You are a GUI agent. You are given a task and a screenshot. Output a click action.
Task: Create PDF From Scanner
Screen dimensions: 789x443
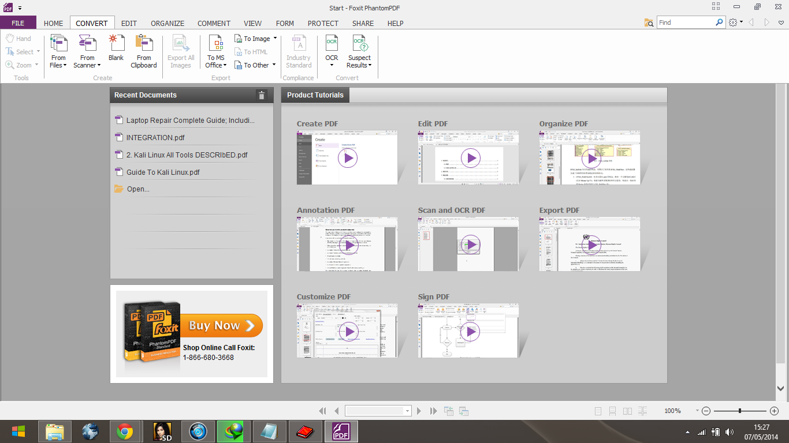pos(87,51)
